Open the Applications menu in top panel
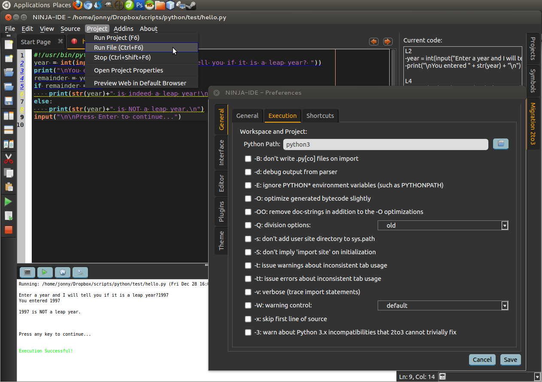Image resolution: width=542 pixels, height=382 pixels. [32, 5]
